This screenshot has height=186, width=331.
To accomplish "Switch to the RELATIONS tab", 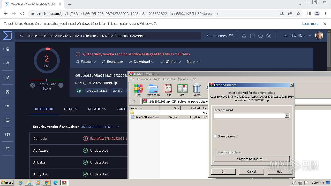I will [97, 109].
